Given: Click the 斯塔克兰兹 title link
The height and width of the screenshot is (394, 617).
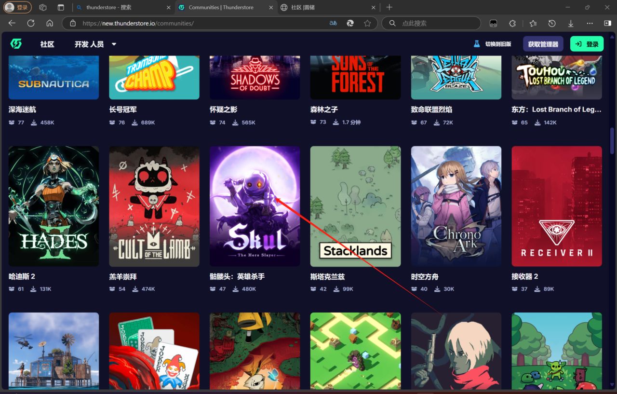Looking at the screenshot, I should pyautogui.click(x=328, y=277).
